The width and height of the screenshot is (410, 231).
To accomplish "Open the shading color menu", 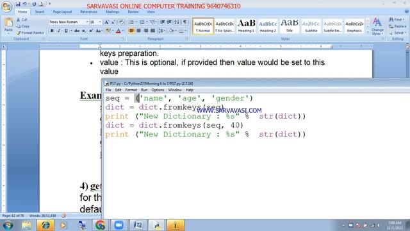I will (x=172, y=31).
